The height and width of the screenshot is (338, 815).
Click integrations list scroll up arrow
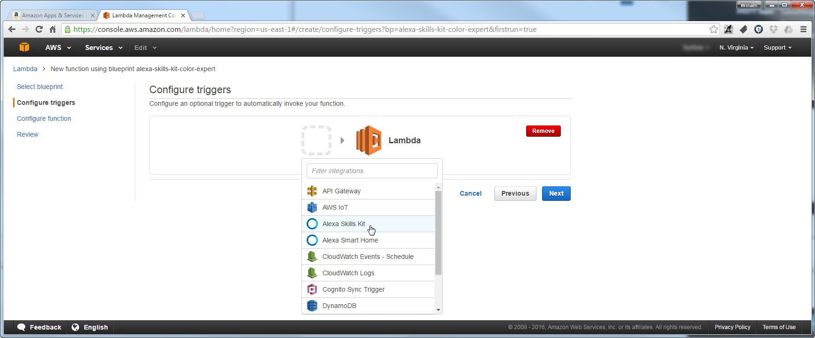[438, 187]
